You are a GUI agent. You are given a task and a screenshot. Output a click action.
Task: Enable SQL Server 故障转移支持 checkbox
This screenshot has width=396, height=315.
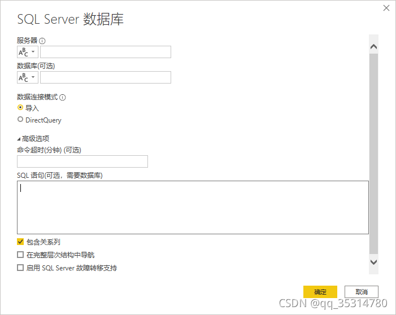(x=20, y=268)
